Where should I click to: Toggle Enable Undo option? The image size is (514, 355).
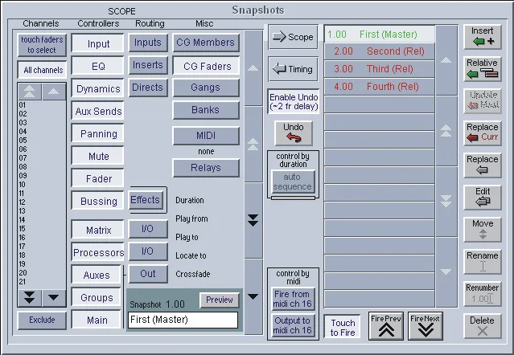(x=294, y=102)
